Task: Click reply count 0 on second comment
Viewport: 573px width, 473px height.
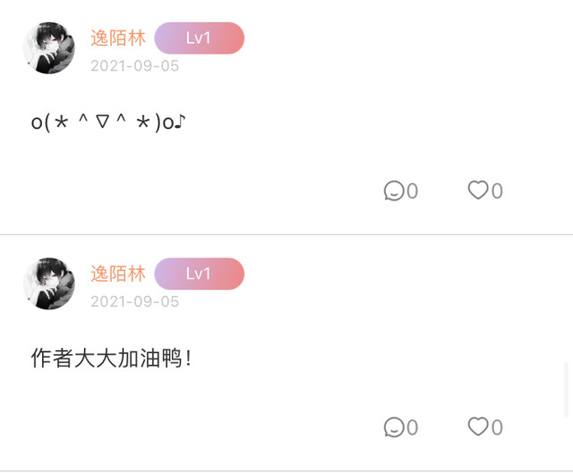Action: coord(412,427)
